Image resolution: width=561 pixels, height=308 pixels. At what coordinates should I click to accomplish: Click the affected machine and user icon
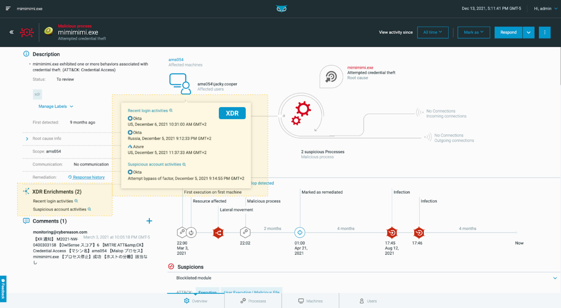click(180, 84)
